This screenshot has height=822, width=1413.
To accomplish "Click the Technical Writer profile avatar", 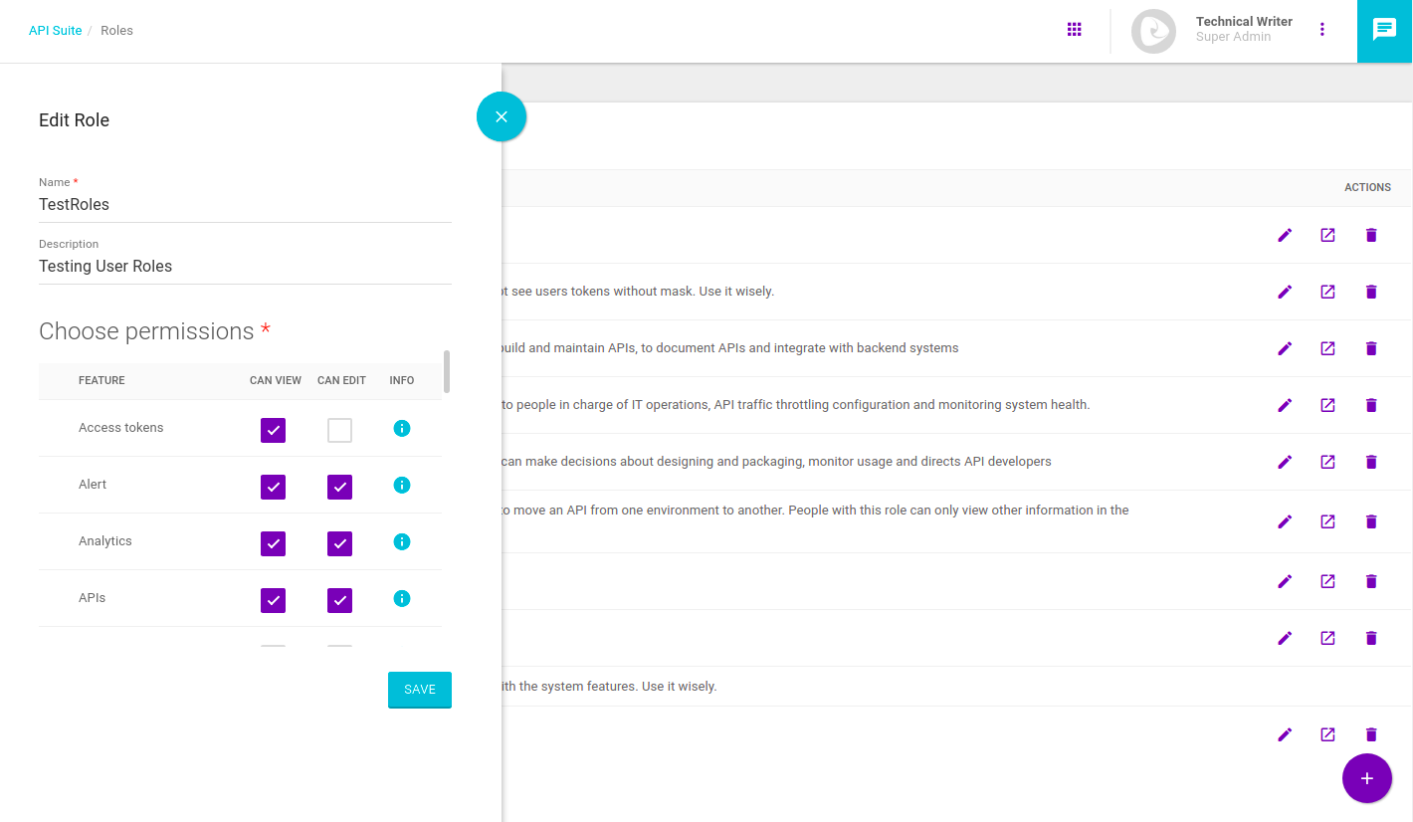I will click(1153, 31).
